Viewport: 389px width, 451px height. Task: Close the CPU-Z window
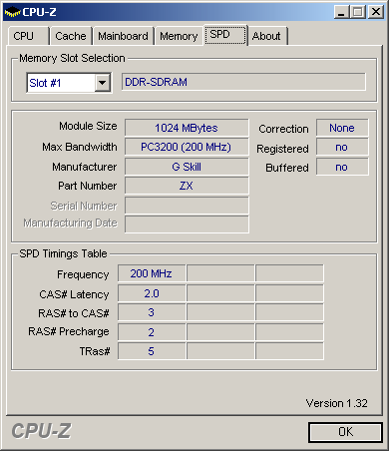pos(376,12)
